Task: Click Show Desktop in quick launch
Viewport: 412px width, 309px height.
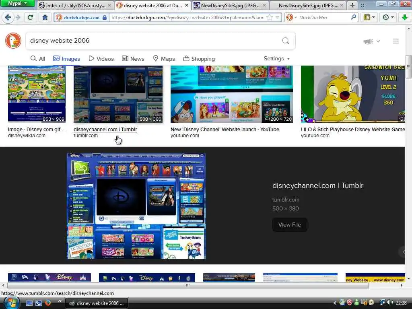Action: click(x=29, y=303)
